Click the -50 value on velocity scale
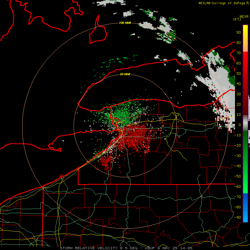This screenshot has width=250, height=250. point(237,176)
